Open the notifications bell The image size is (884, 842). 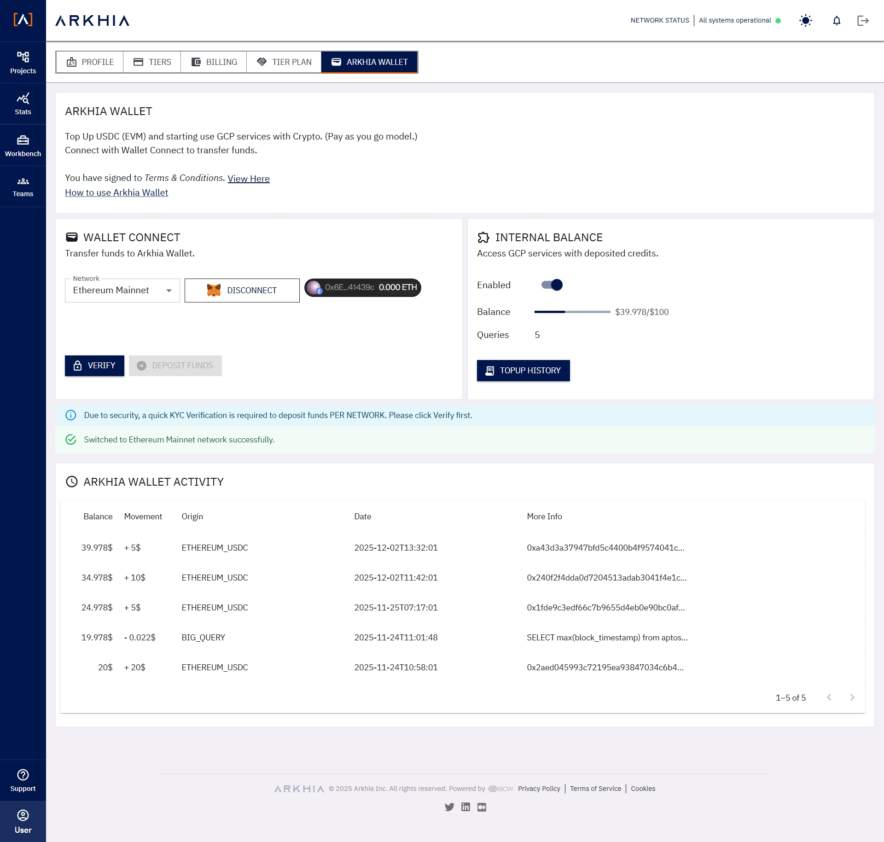(837, 21)
